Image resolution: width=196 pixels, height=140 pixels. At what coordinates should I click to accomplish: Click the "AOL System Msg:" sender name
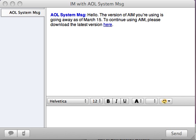coord(68,15)
